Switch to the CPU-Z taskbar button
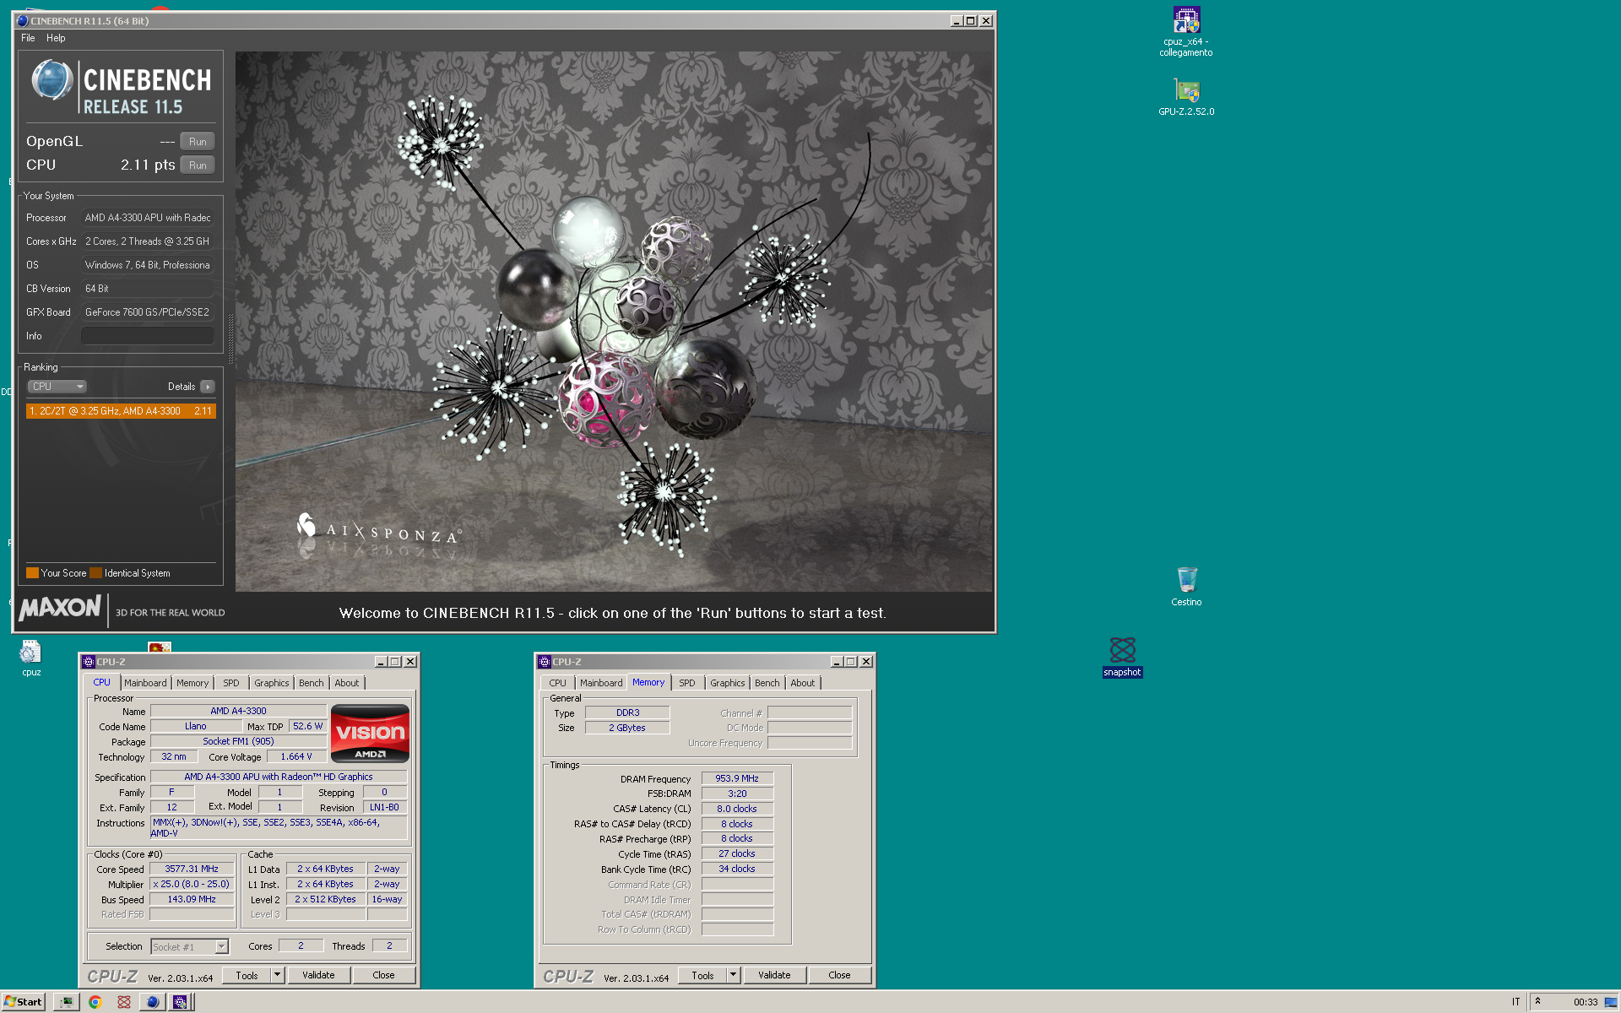 coord(180,1002)
